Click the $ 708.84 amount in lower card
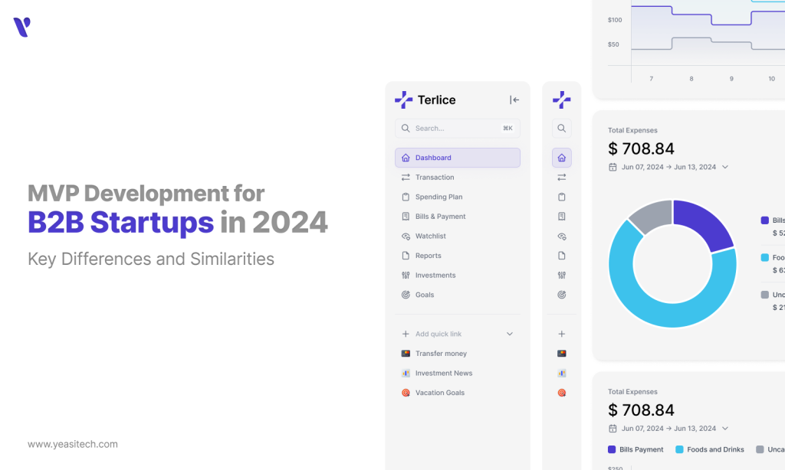This screenshot has width=785, height=470. click(x=641, y=410)
